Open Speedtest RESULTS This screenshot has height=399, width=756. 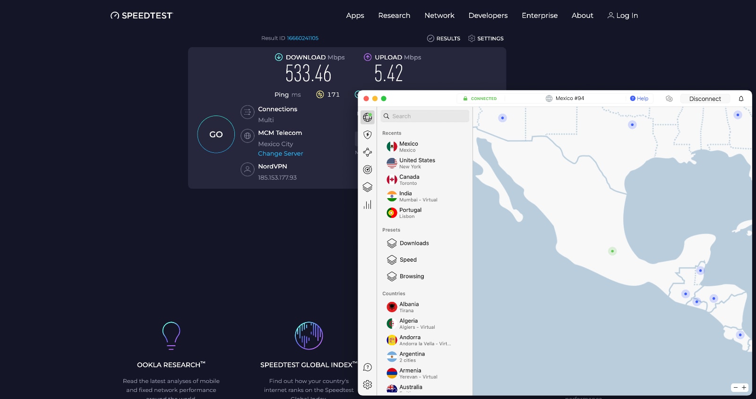[444, 38]
